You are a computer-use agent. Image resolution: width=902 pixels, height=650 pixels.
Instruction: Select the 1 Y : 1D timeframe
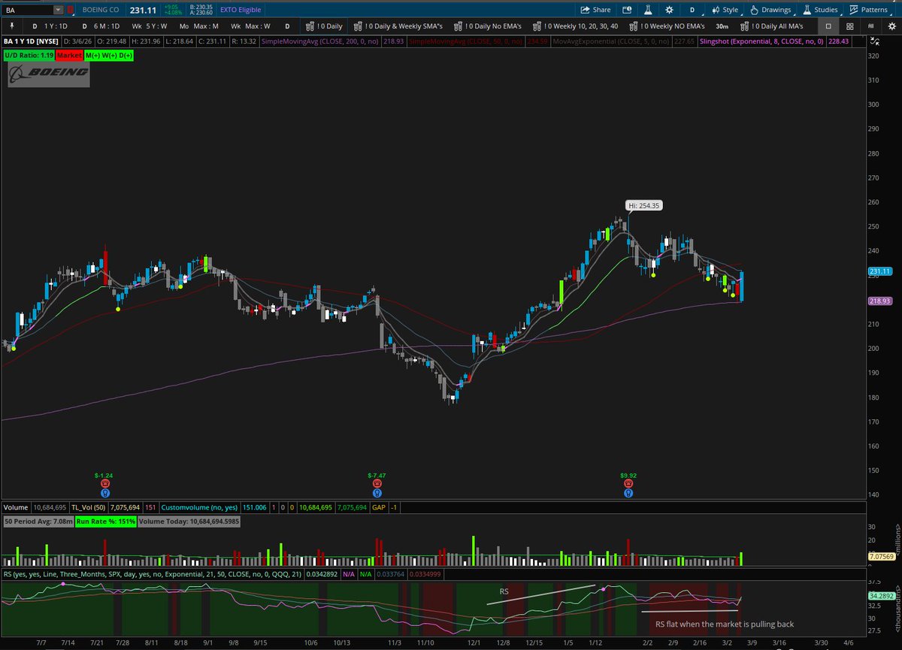50,26
